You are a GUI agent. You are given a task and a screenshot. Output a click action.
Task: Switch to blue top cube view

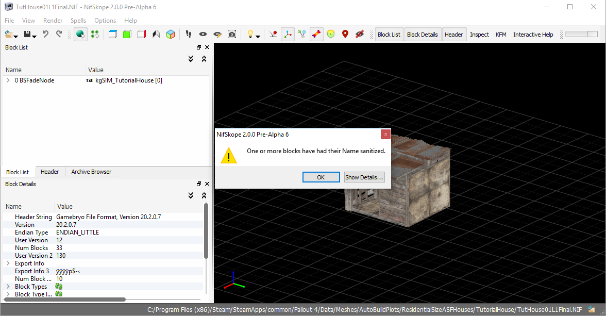click(112, 34)
